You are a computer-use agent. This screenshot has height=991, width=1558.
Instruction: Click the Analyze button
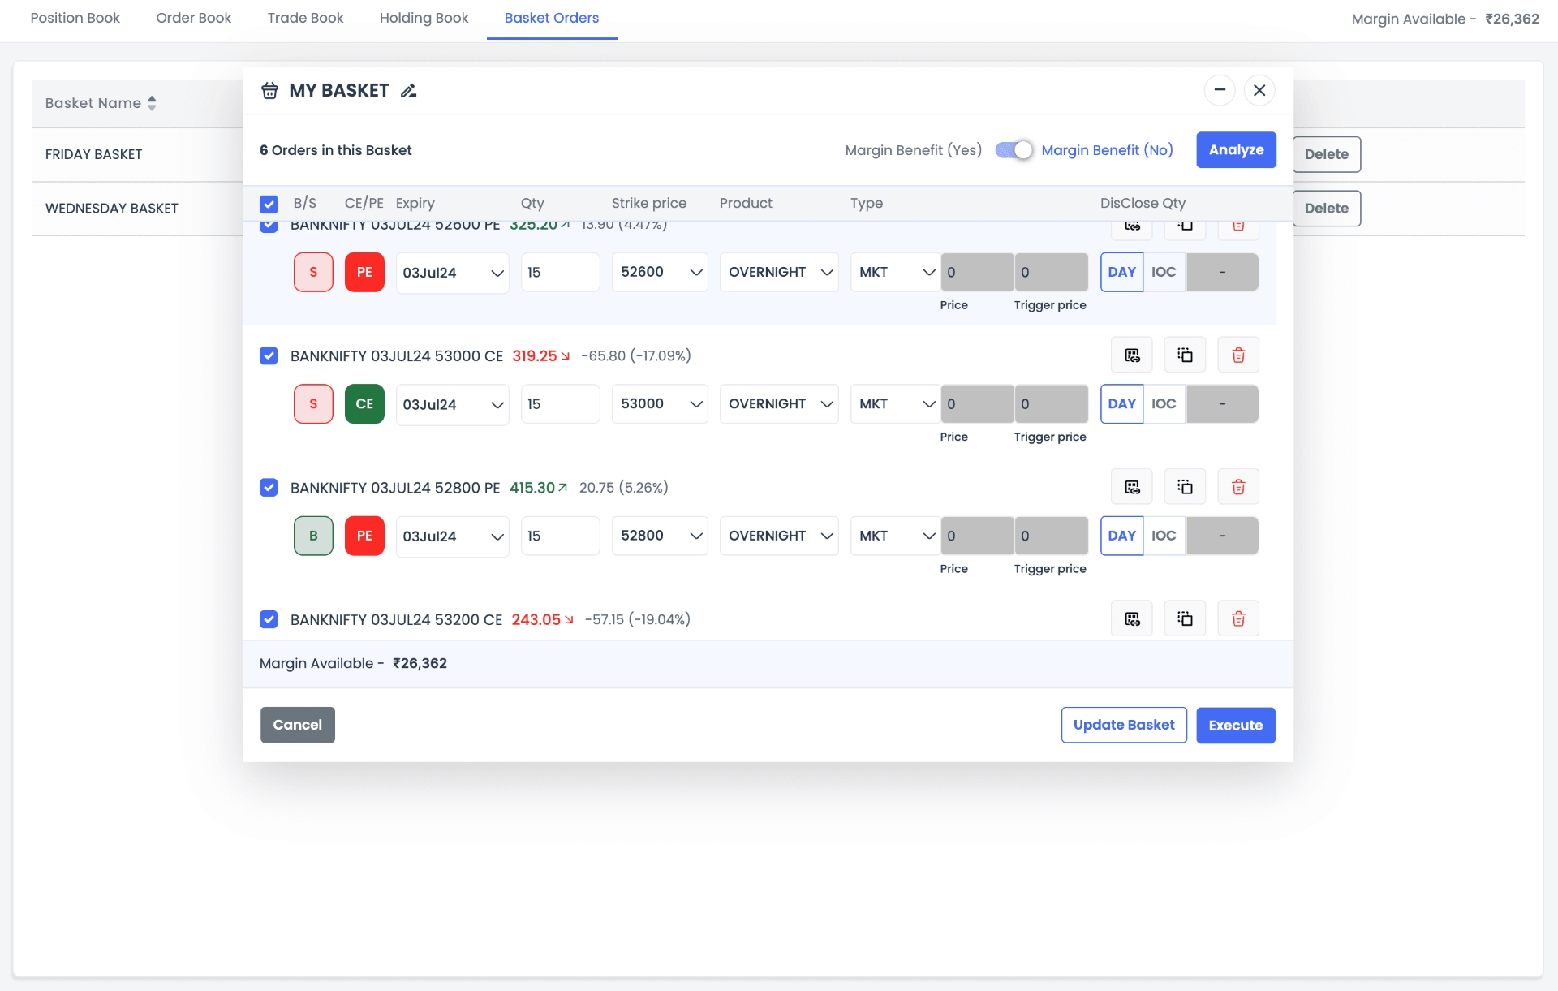pyautogui.click(x=1235, y=150)
